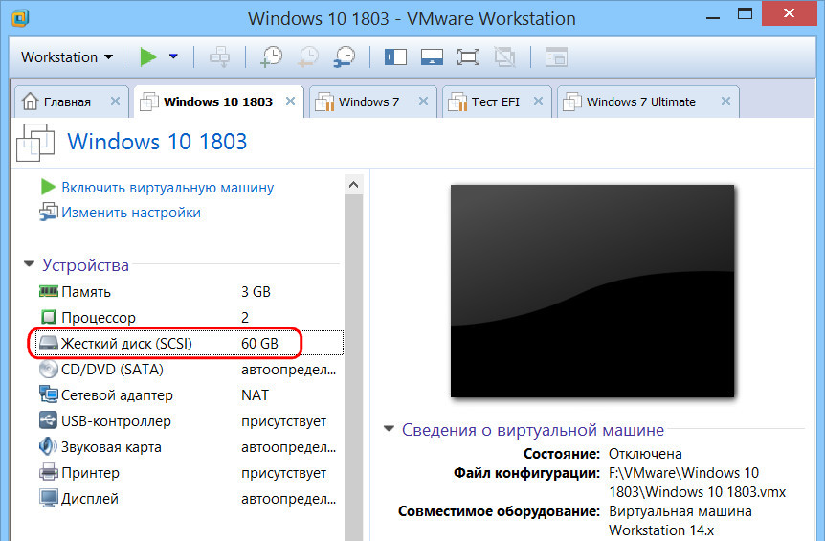Image resolution: width=825 pixels, height=541 pixels.
Task: Click the printer icon
Action: click(x=49, y=472)
